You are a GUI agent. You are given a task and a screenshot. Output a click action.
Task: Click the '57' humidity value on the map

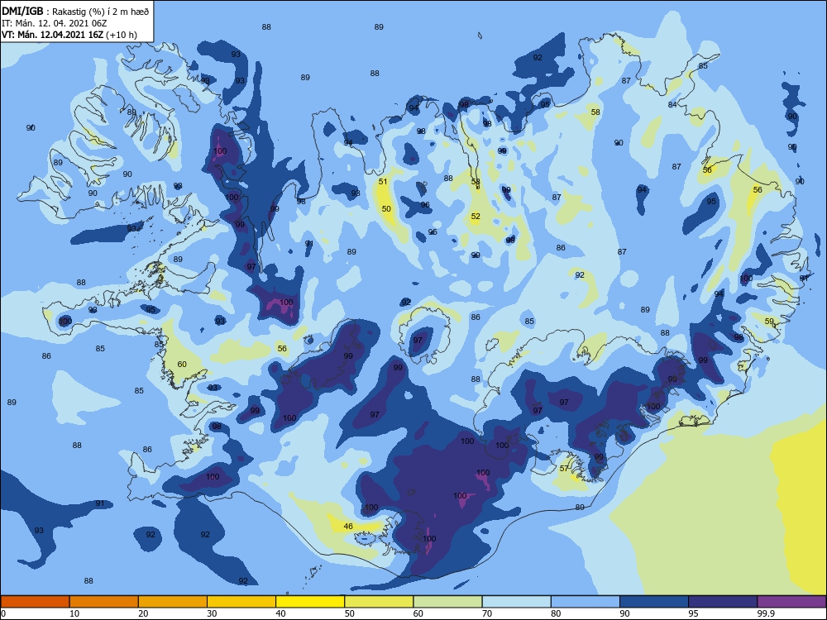(x=564, y=468)
